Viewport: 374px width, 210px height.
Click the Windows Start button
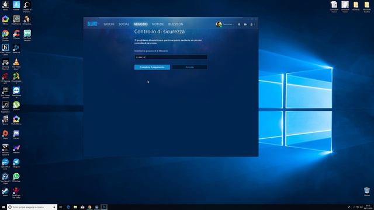4,207
